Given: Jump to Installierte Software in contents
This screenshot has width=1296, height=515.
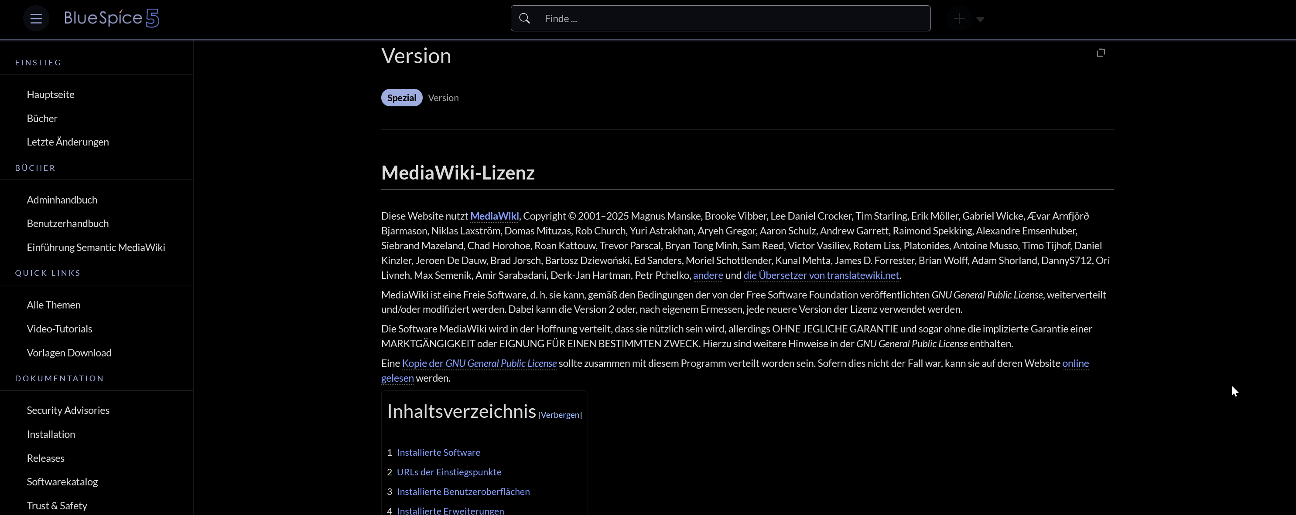Looking at the screenshot, I should [438, 452].
